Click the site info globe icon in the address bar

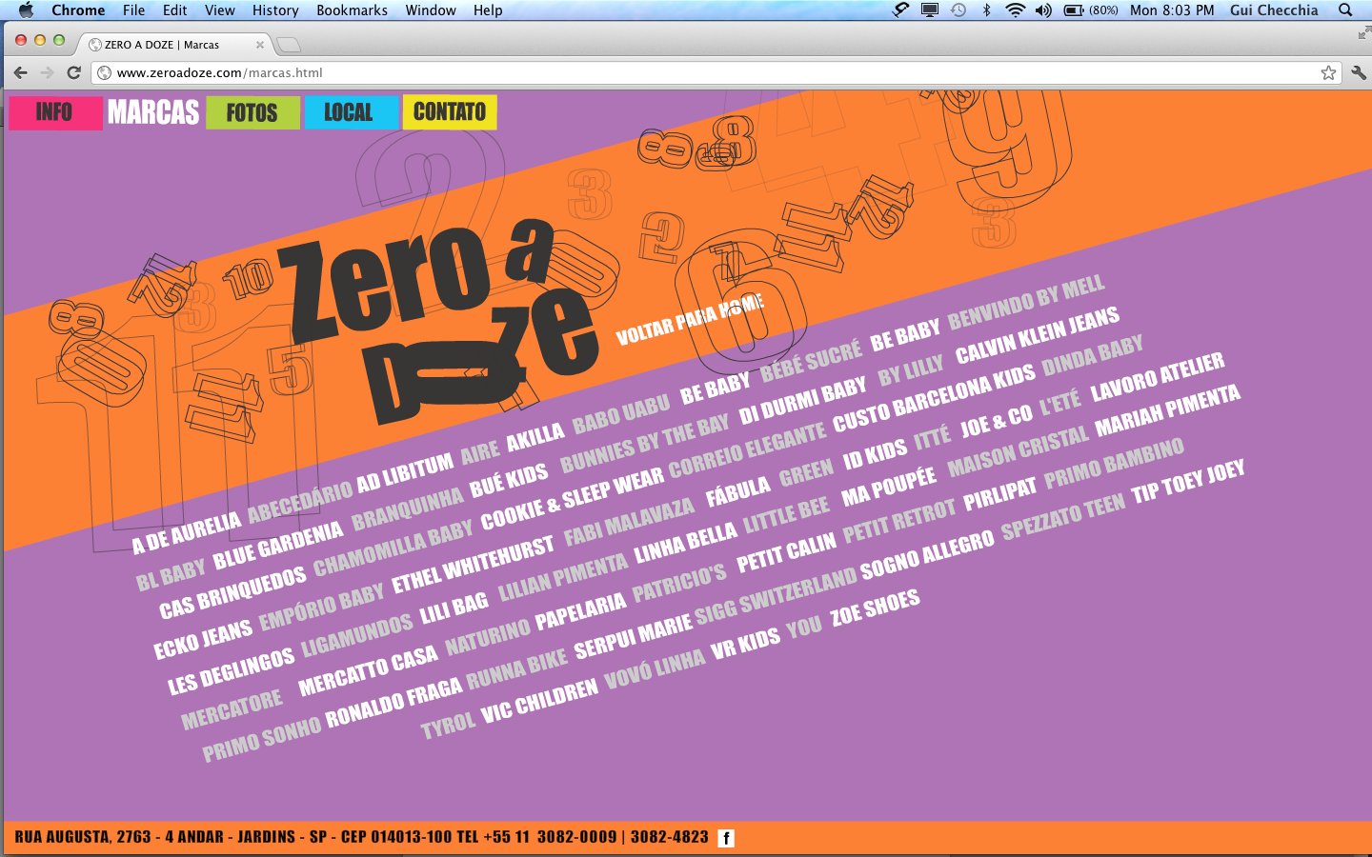coord(105,72)
